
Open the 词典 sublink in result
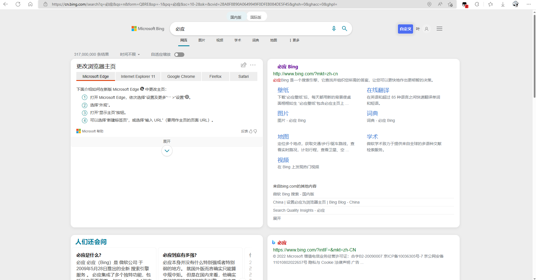372,113
